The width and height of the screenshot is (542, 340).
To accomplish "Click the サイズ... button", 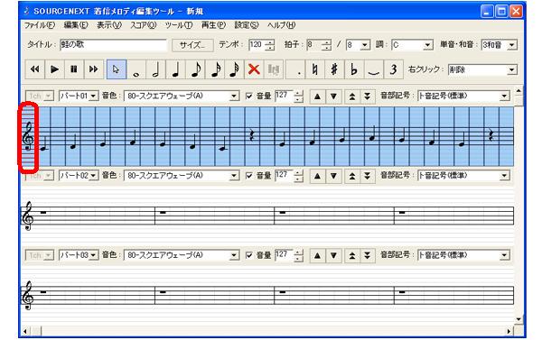I will click(x=192, y=45).
